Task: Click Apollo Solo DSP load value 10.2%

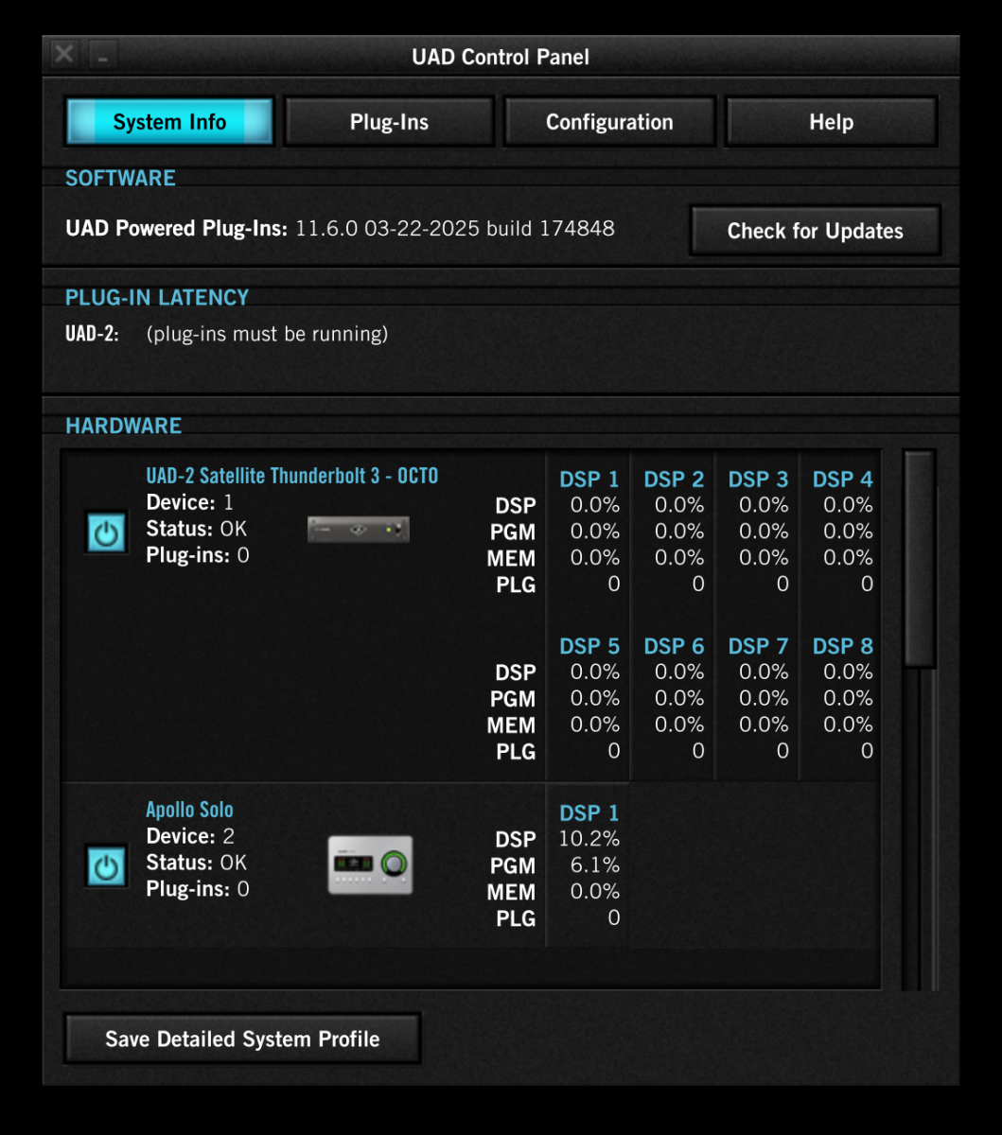Action: click(589, 839)
